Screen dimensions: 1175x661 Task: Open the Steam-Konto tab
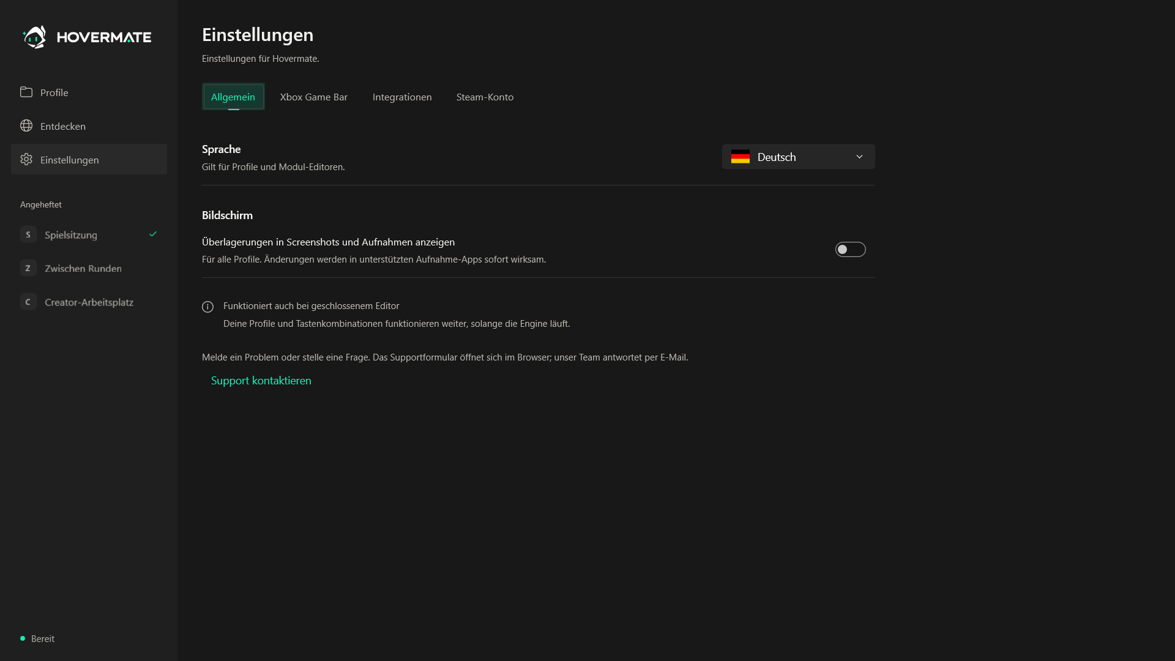tap(485, 97)
